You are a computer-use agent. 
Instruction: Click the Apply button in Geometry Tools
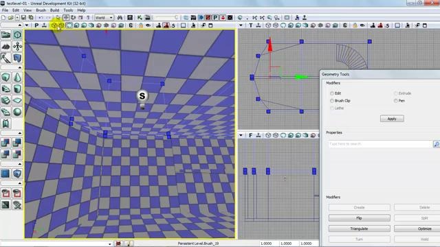click(x=392, y=119)
